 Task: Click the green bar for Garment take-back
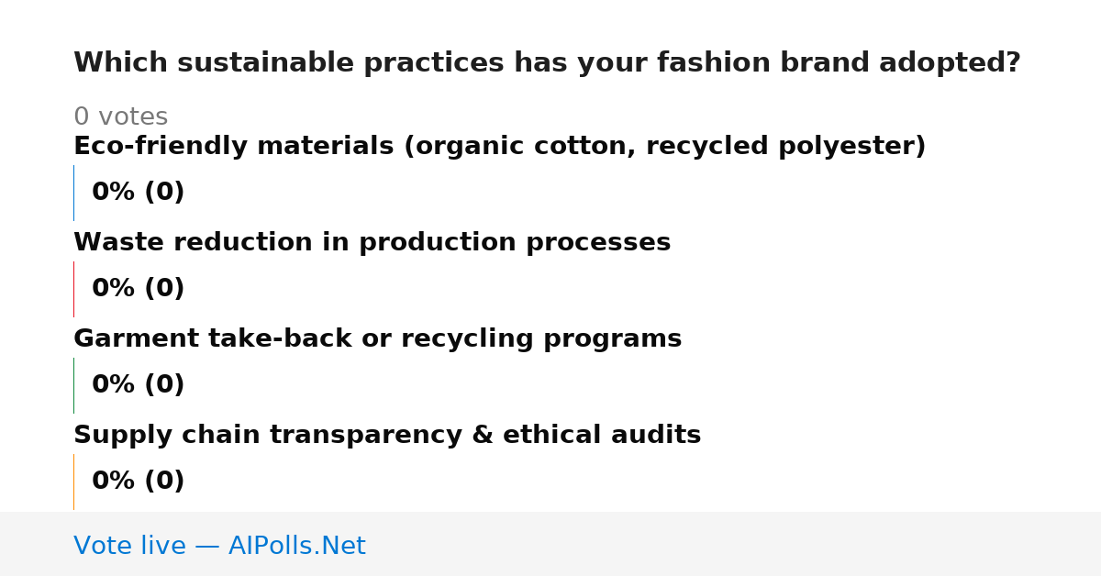(x=73, y=385)
